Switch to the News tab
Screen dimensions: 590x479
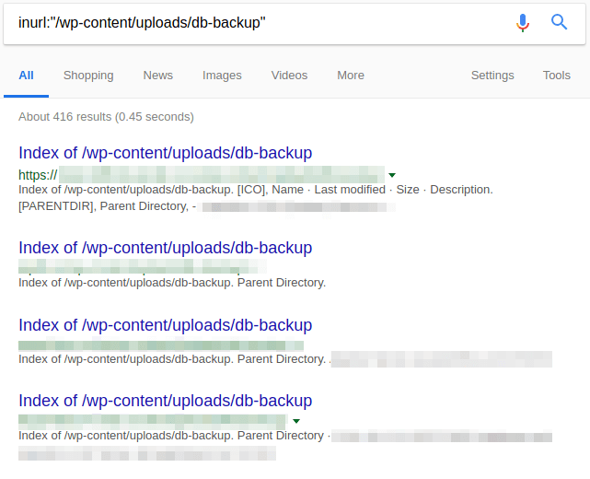(158, 76)
